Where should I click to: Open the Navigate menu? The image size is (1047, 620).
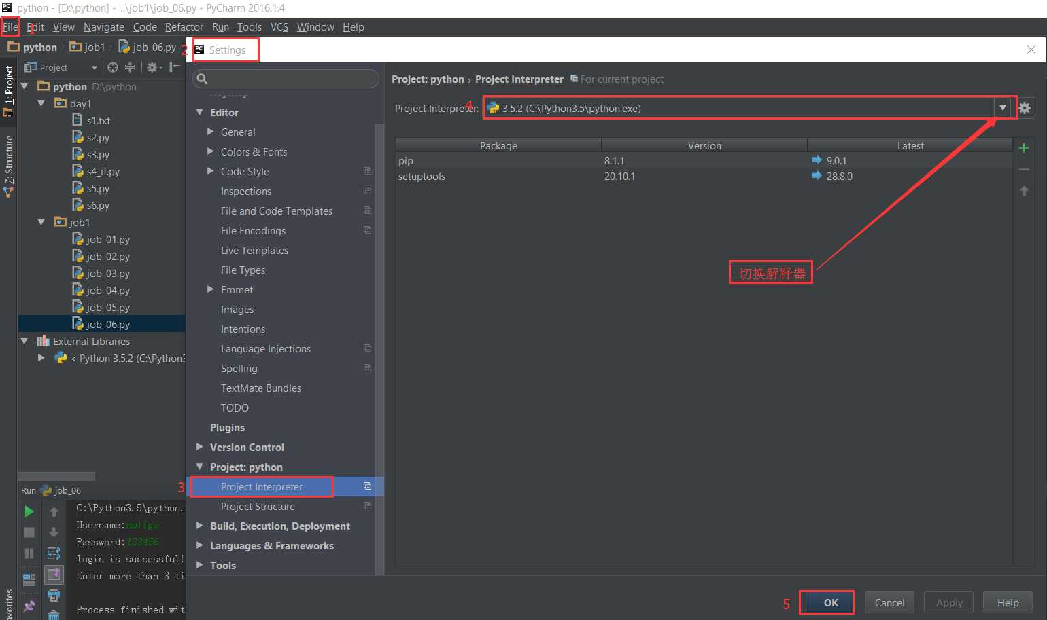(104, 27)
